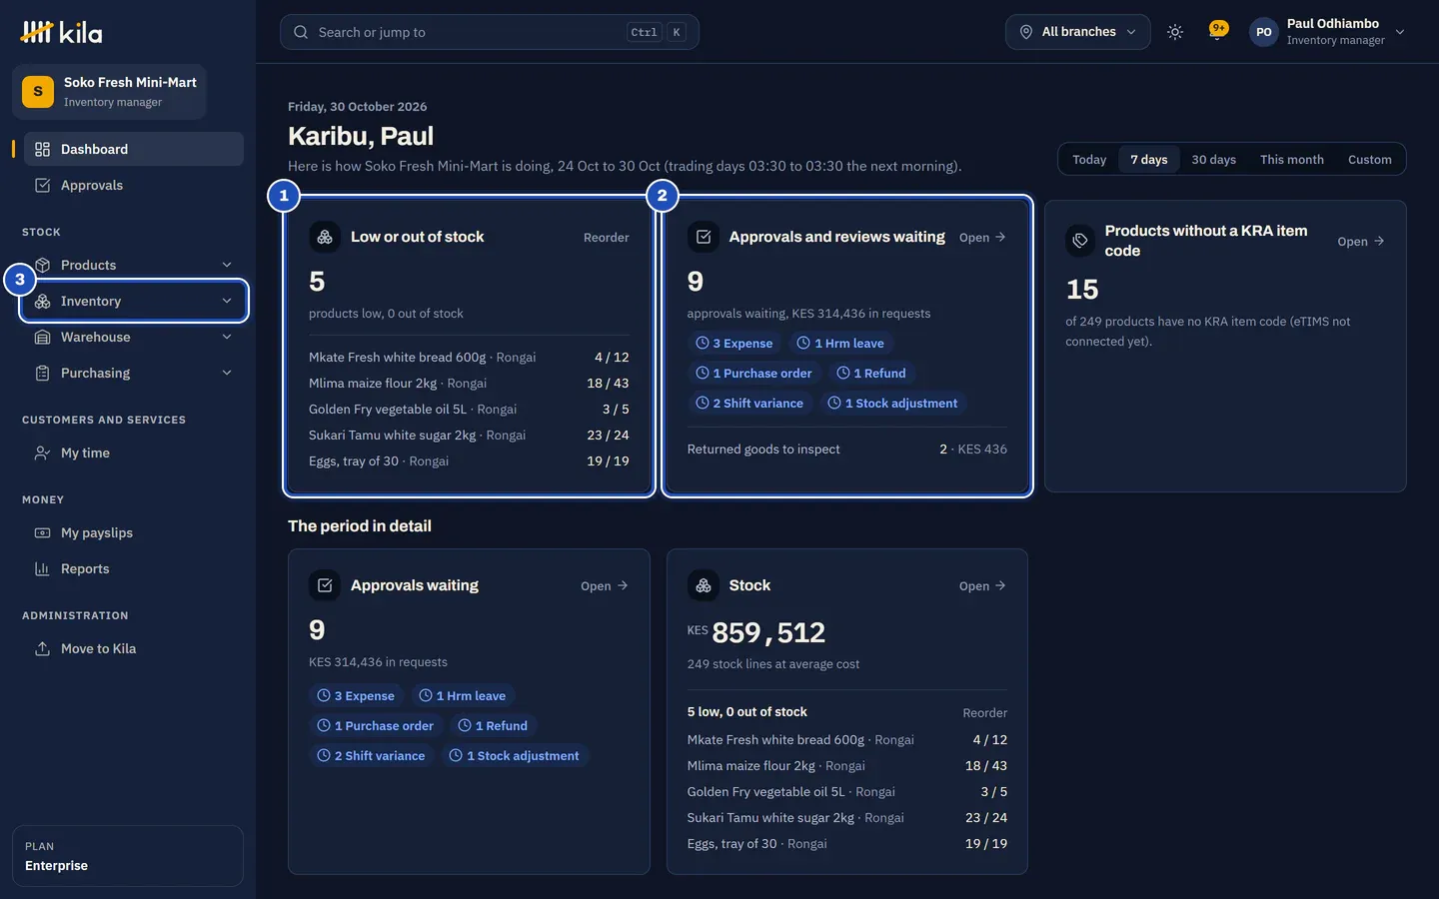1439x899 pixels.
Task: Open the notifications lightbulb icon
Action: point(1217,31)
